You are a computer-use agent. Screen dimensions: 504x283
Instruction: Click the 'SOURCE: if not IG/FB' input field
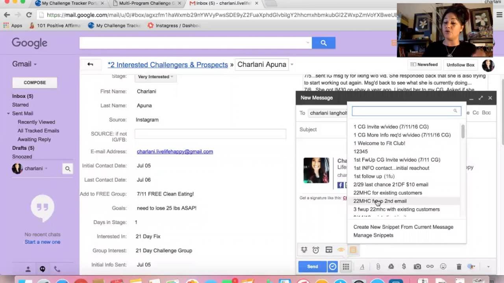[x=210, y=134]
